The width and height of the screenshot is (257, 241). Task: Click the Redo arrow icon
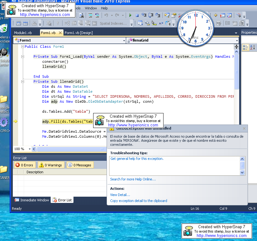[x=117, y=15]
